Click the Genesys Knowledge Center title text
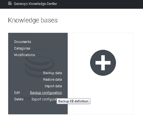143x128 pixels. coord(35,4)
